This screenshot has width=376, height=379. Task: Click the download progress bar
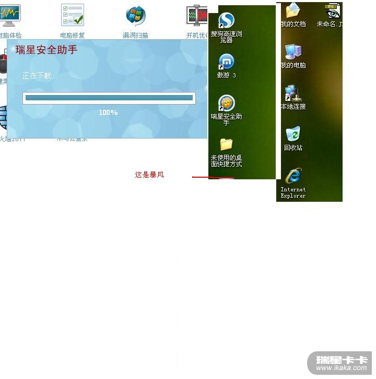click(109, 98)
